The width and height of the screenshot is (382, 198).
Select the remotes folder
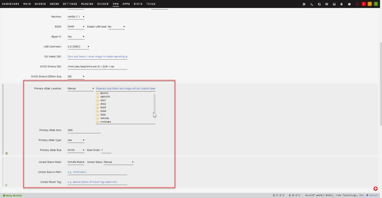pyautogui.click(x=102, y=118)
